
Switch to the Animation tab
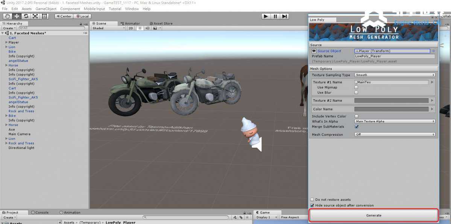[x=70, y=212]
